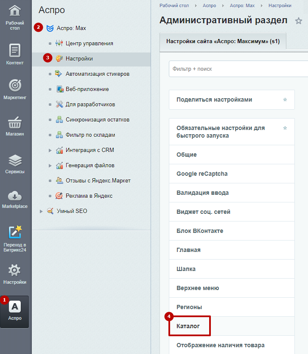Click the Настройки palette icon in tree
The width and height of the screenshot is (308, 354).
click(59, 59)
